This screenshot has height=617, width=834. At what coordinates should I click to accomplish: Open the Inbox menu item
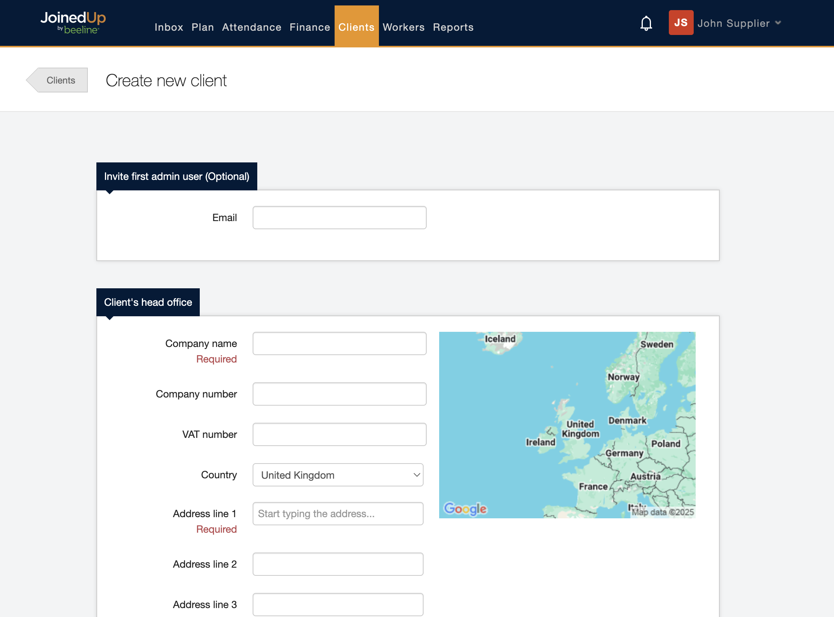(169, 27)
